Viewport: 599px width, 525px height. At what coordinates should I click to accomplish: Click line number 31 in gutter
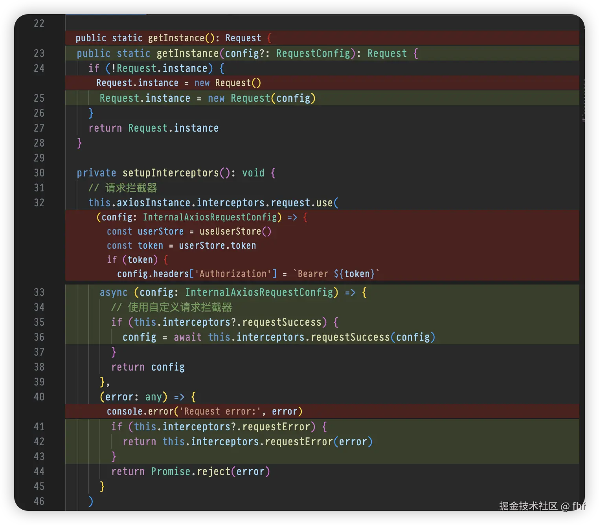tap(39, 188)
